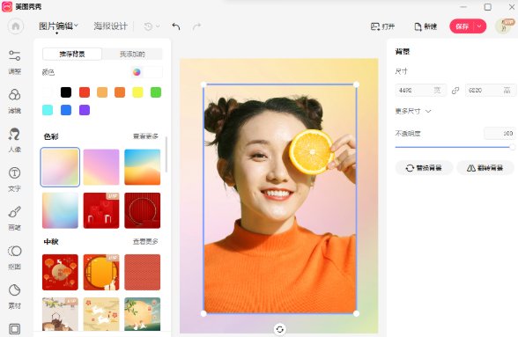Pick the light orange color swatch
The width and height of the screenshot is (518, 337).
click(x=102, y=92)
